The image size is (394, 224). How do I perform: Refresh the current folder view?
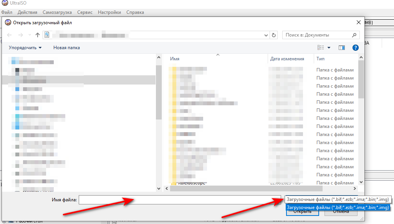[x=274, y=35]
